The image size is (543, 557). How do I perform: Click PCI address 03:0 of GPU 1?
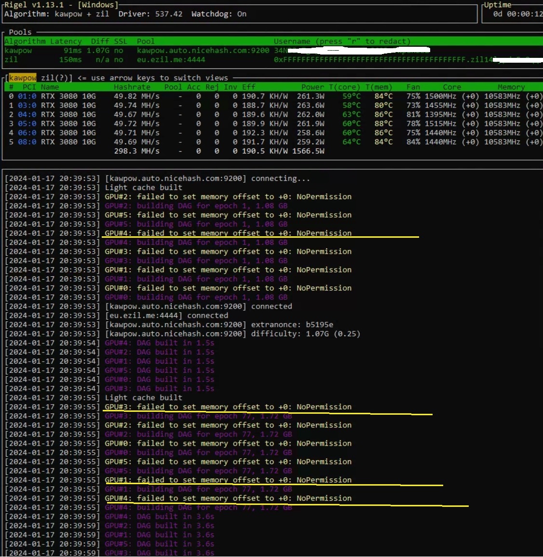pos(27,106)
